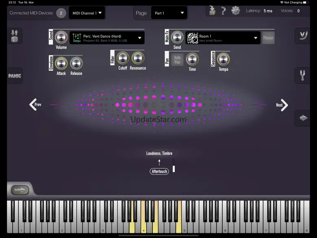Toggle the Aftertouch control

[x=159, y=171]
